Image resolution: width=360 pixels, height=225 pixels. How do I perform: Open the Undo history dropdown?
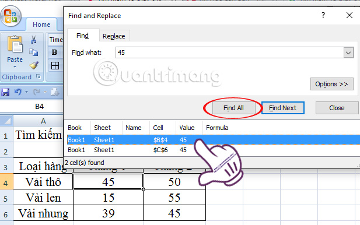pyautogui.click(x=27, y=92)
